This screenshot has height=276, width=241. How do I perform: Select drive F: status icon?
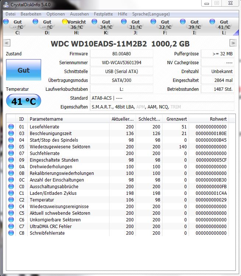tap(153, 22)
